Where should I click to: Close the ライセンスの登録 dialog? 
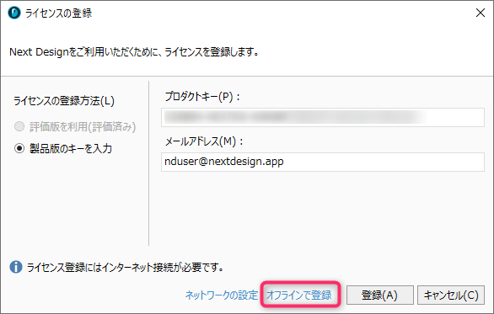point(481,13)
